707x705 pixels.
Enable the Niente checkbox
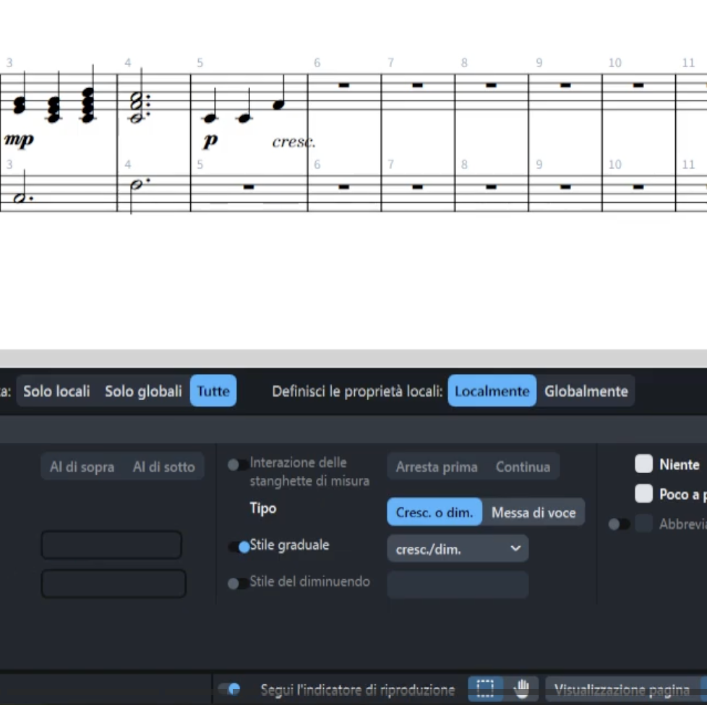[x=643, y=464]
